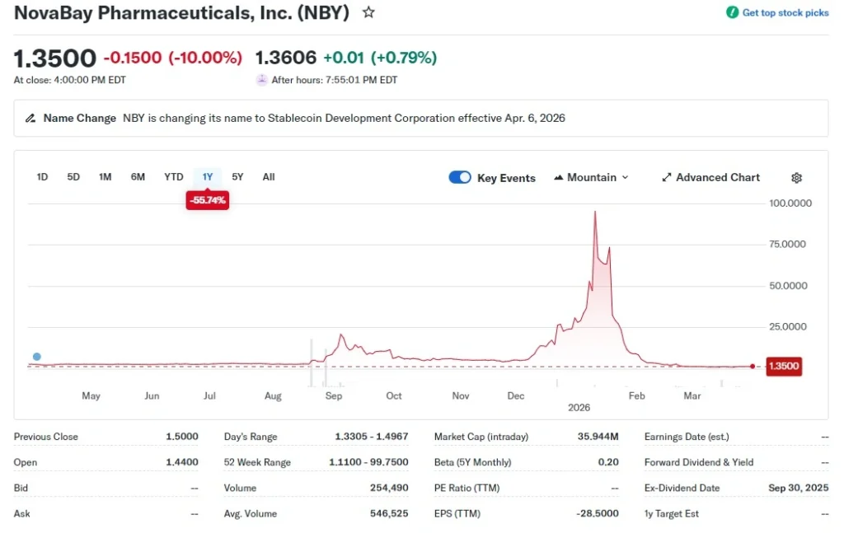
Task: Open chart settings via the gear icon
Action: 796,177
